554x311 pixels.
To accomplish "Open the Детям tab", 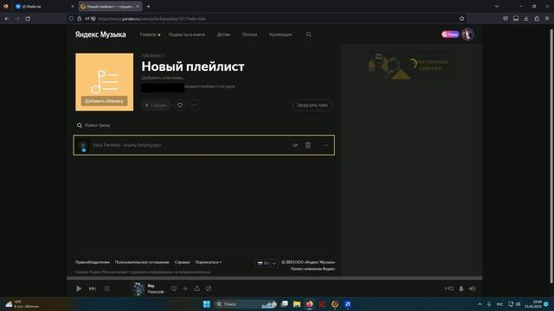I will click(x=223, y=35).
